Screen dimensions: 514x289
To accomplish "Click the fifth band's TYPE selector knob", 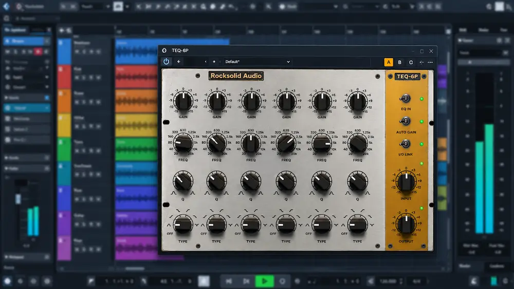I will (x=322, y=224).
